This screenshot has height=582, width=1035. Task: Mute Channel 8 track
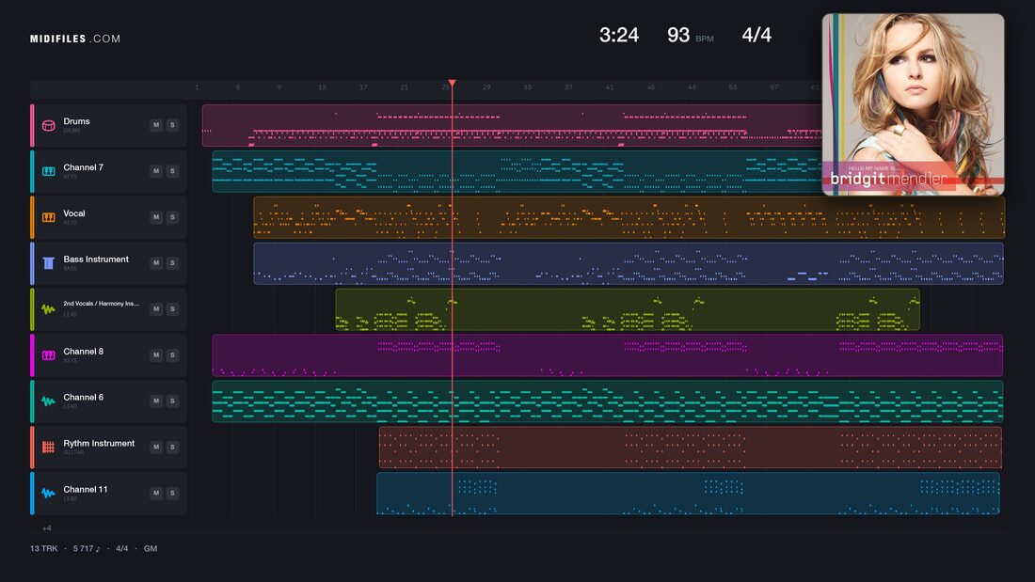pos(156,355)
